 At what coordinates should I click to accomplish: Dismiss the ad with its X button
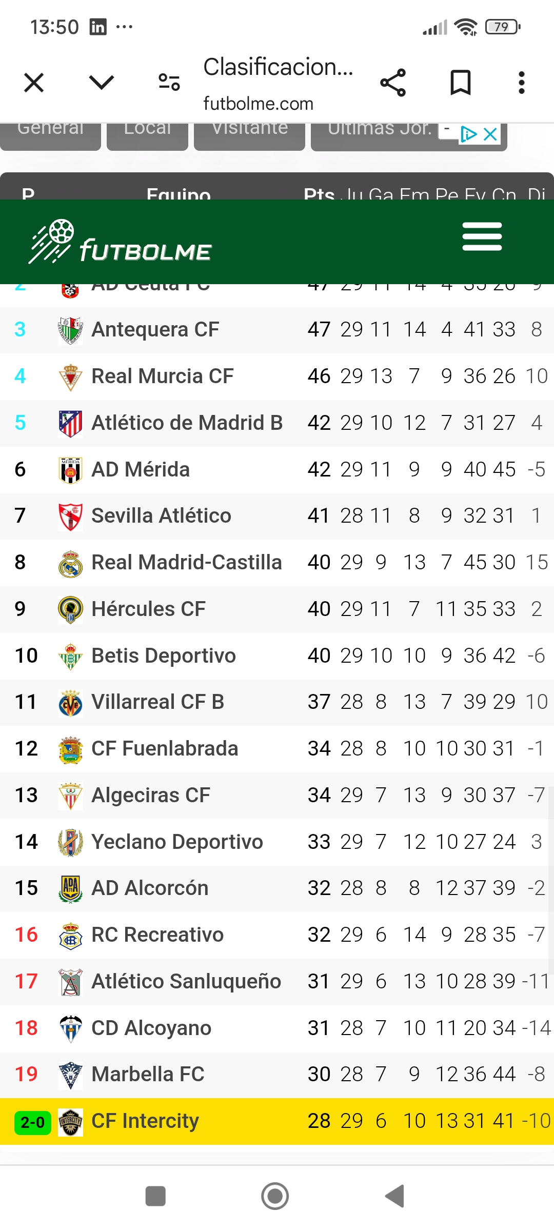[x=490, y=134]
